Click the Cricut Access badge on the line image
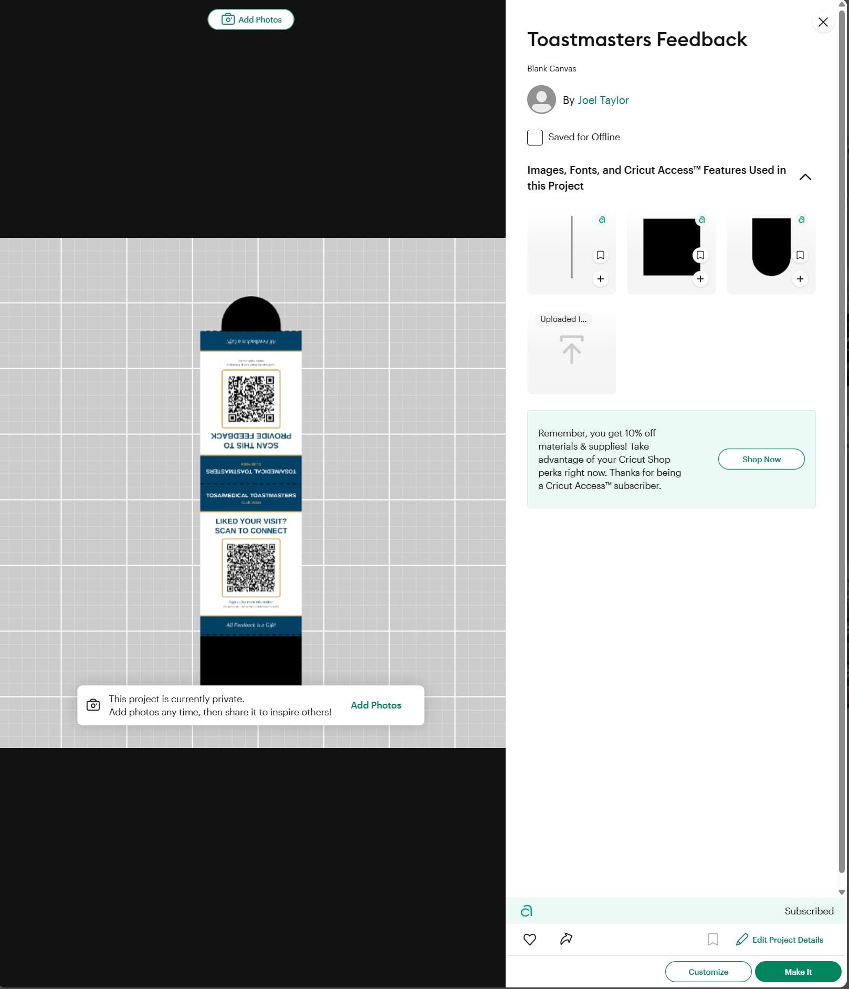849x989 pixels. tap(602, 220)
